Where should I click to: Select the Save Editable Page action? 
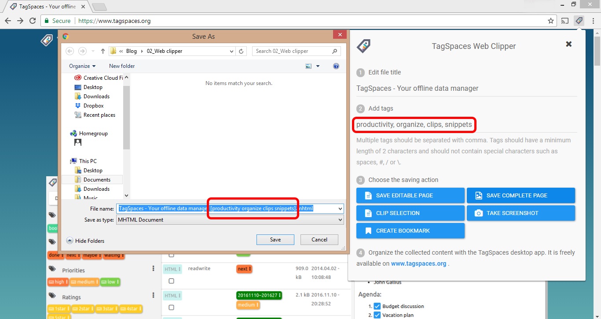tap(410, 195)
